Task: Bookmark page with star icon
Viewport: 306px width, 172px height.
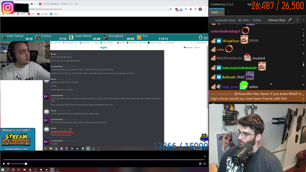Action: [x=170, y=9]
